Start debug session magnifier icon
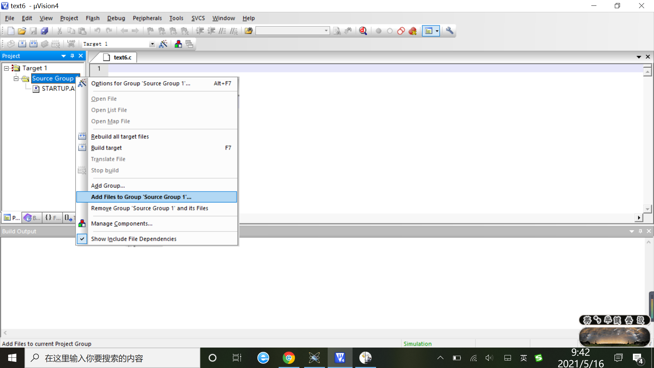Screen dimensions: 654x368 point(363,31)
